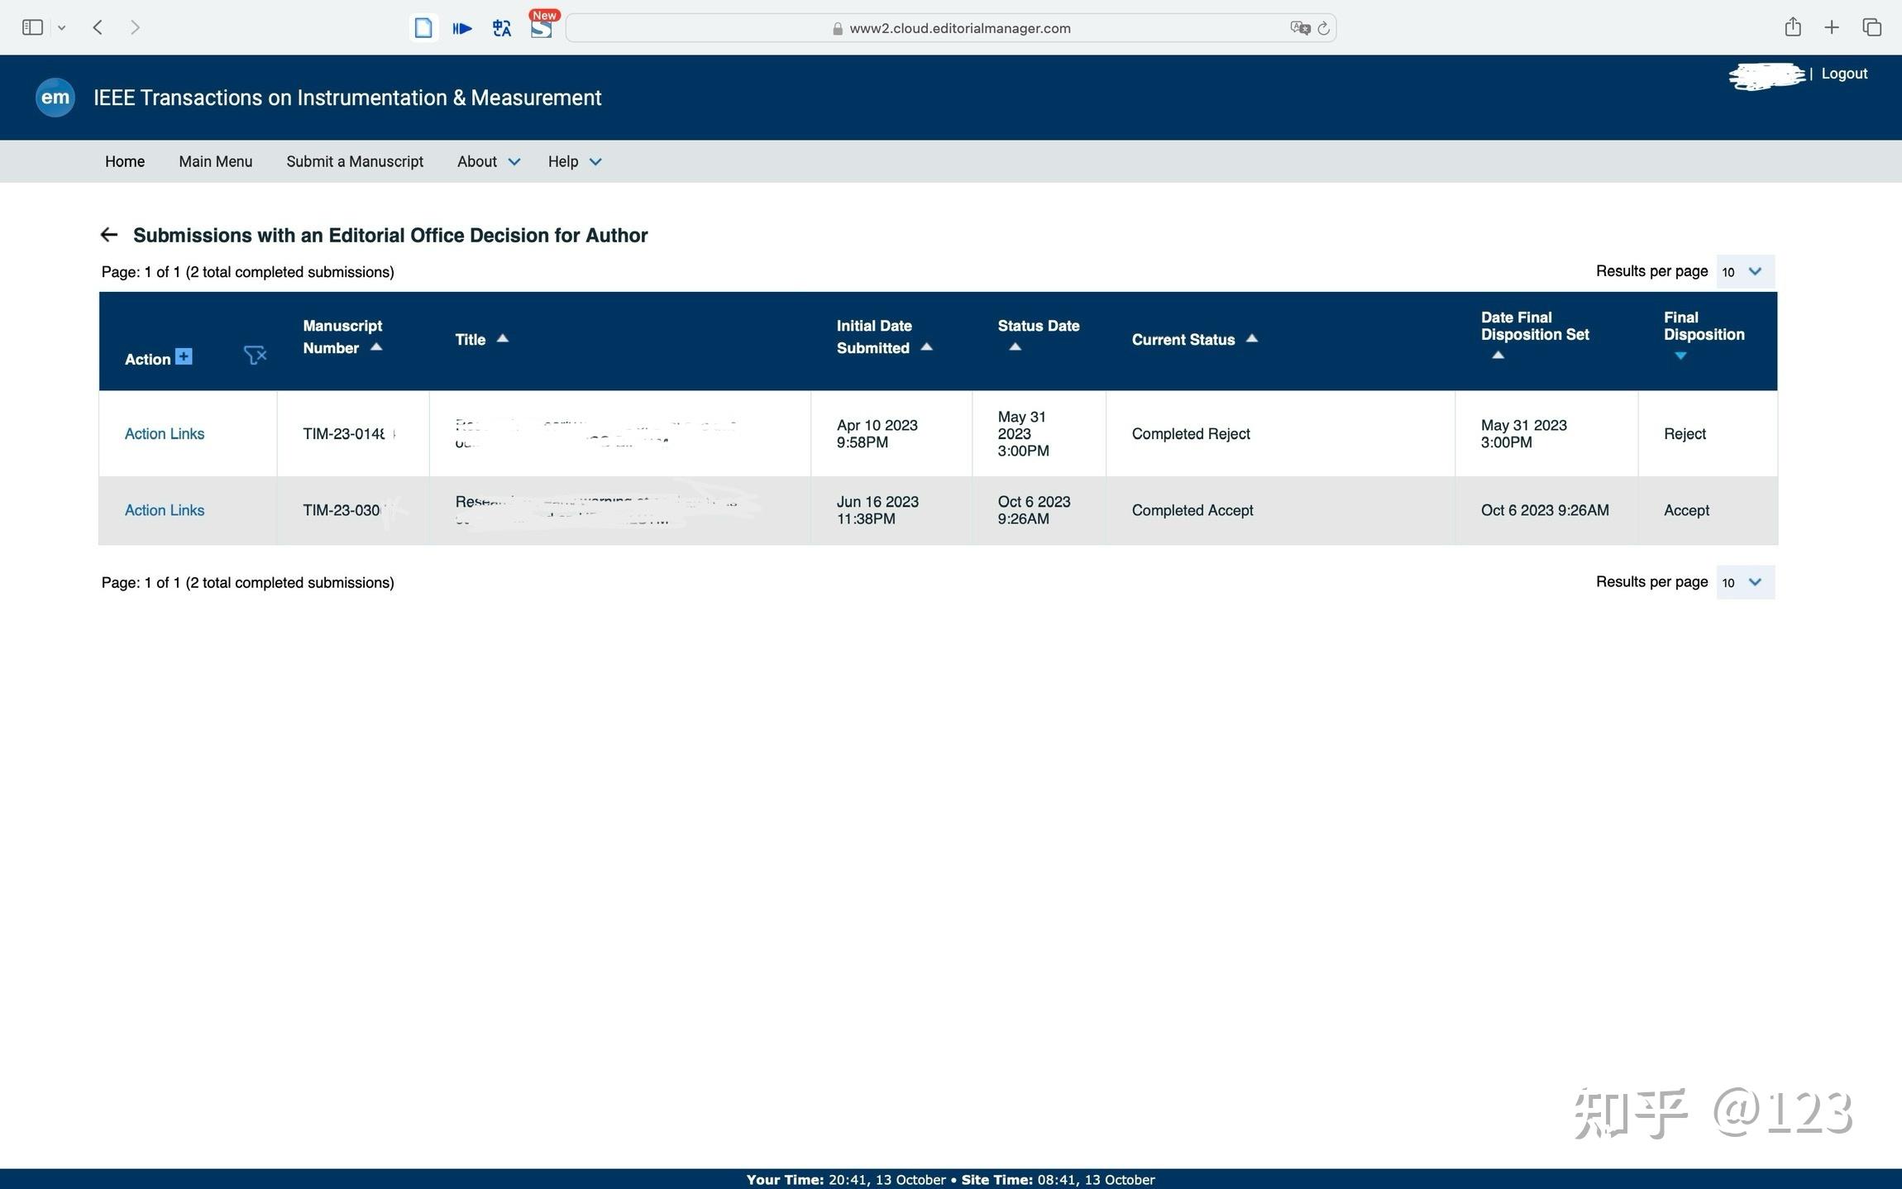
Task: Click the Logout link
Action: coord(1843,74)
